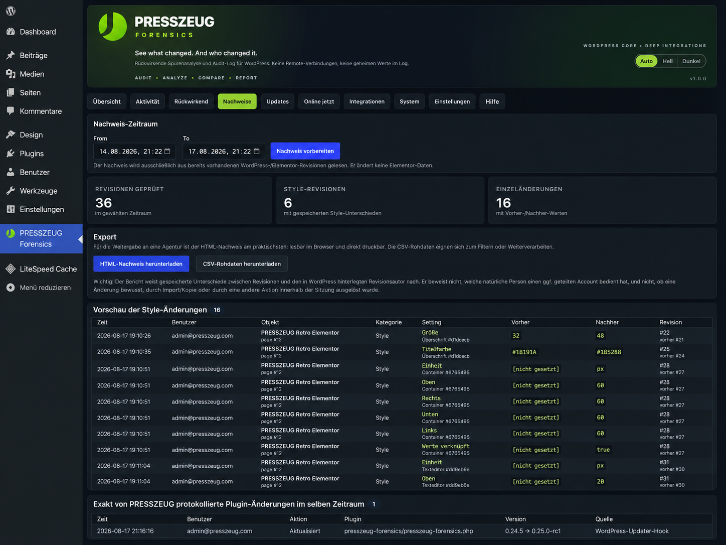Screen dimensions: 726x545
Task: Switch theme to Dunkel mode
Action: tap(691, 61)
